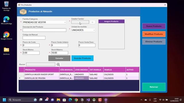Image resolution: width=184 pixels, height=103 pixels.
Task: Click the Stock Máximo field
Action: (60, 53)
